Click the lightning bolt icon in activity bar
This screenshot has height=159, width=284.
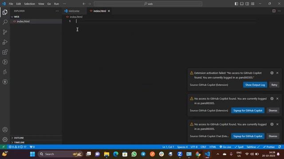[x=5, y=82]
